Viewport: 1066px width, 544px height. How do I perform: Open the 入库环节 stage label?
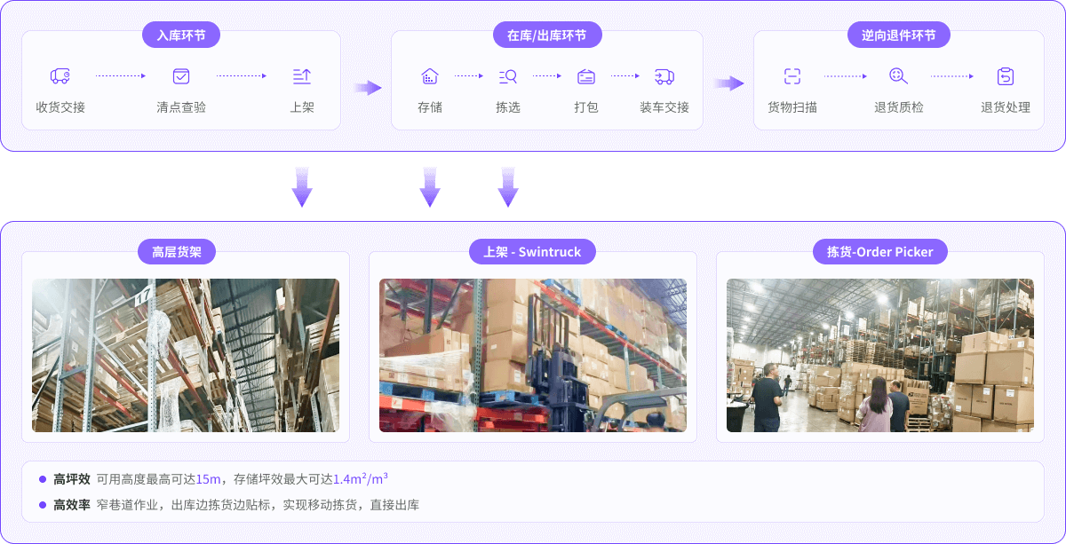click(181, 35)
